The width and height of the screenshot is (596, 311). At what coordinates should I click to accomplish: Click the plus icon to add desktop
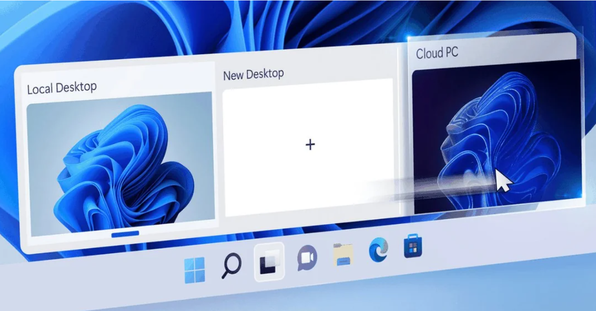point(310,144)
